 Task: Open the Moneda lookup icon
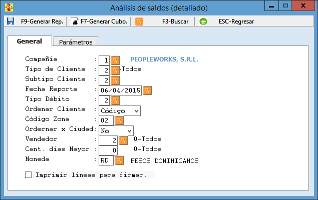pyautogui.click(x=119, y=160)
